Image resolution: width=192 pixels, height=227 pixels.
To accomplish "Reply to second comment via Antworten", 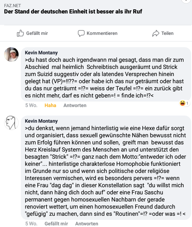I will (87, 223).
